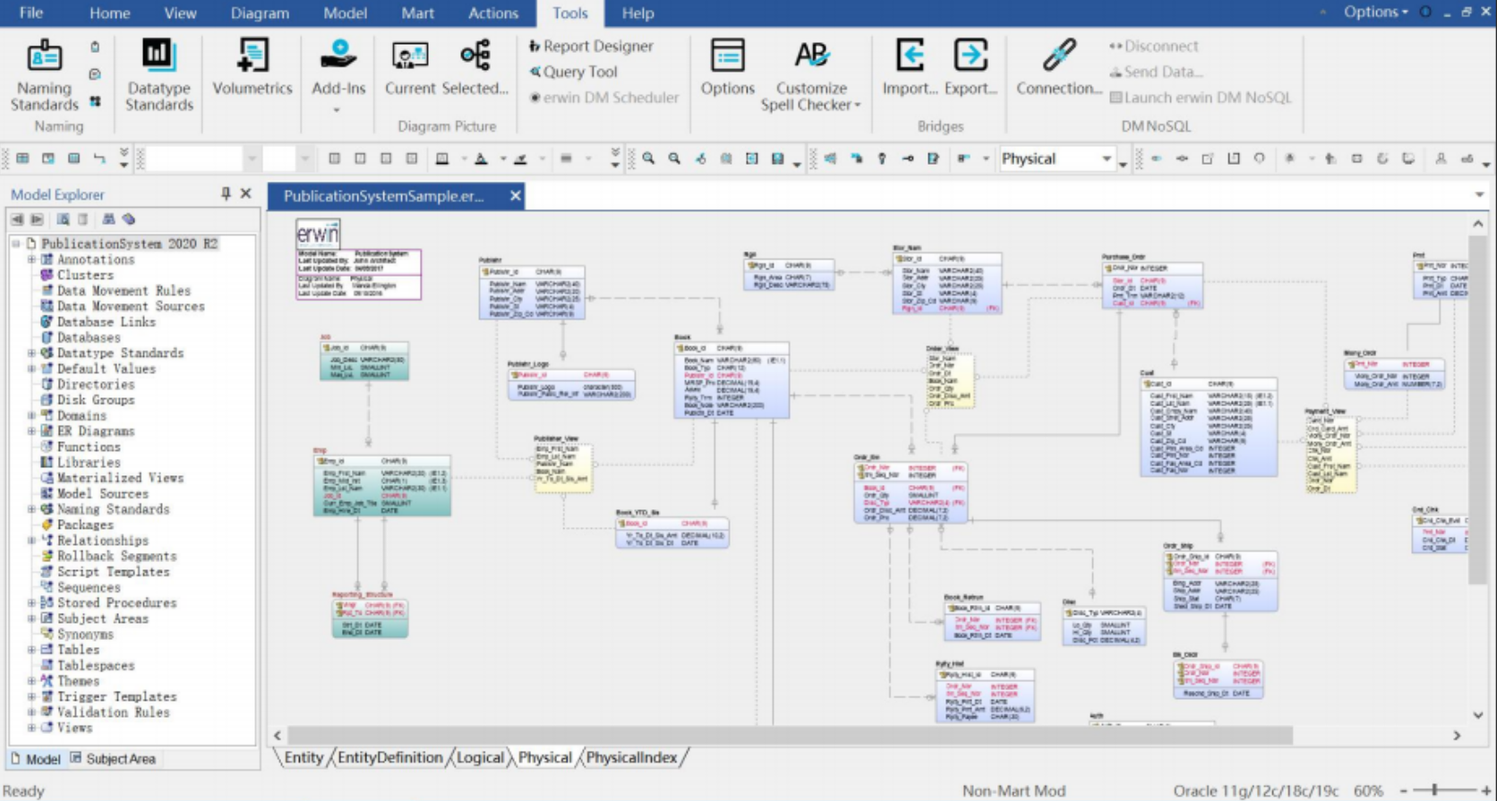This screenshot has height=801, width=1497.
Task: Select the Book table entity
Action: coord(731,380)
